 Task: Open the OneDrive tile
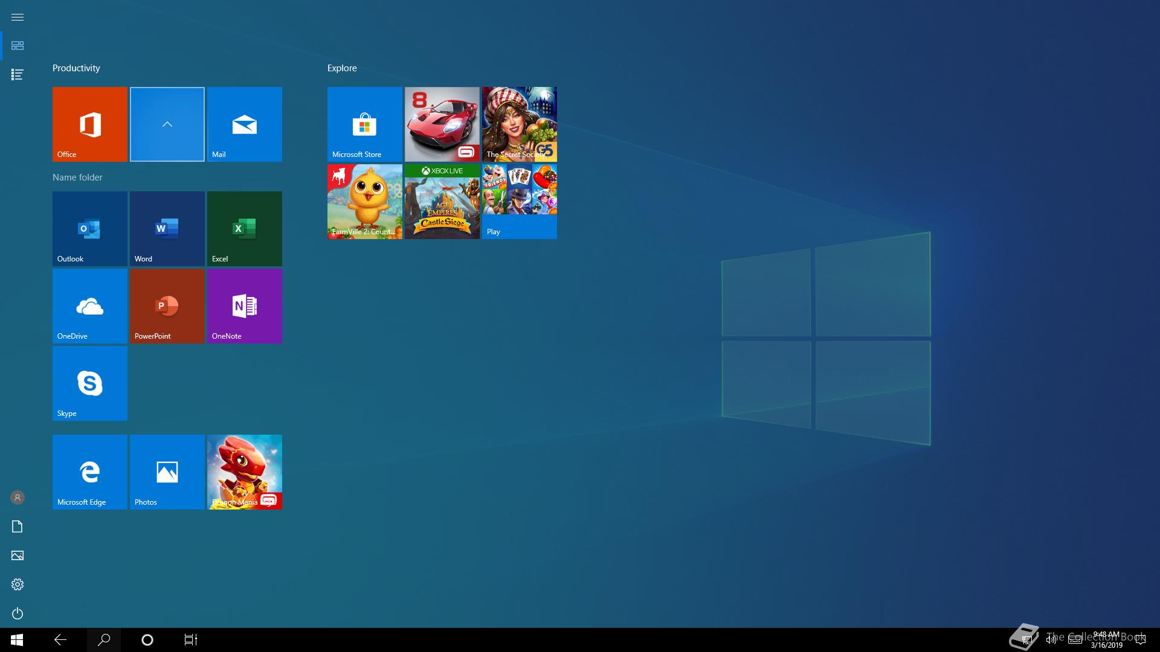point(90,306)
